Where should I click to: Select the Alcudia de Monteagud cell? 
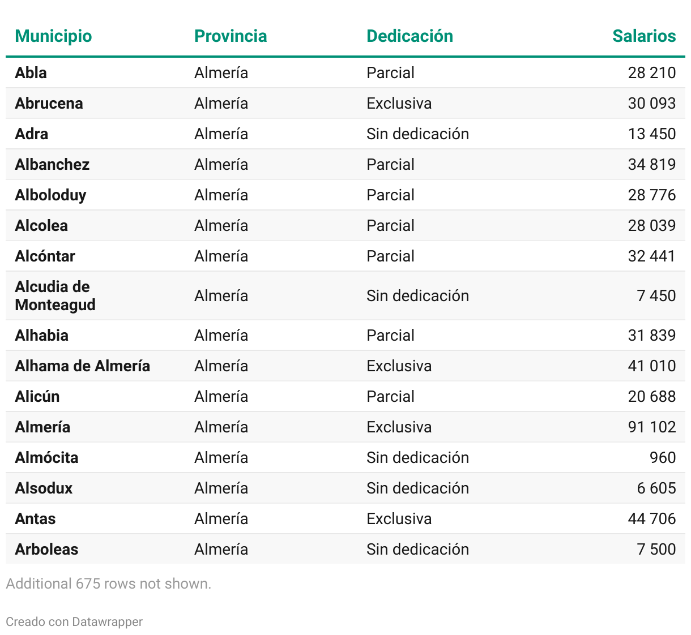pos(55,295)
